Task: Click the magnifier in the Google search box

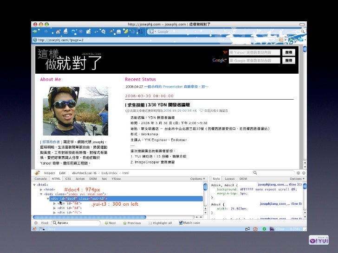Action: point(303,32)
